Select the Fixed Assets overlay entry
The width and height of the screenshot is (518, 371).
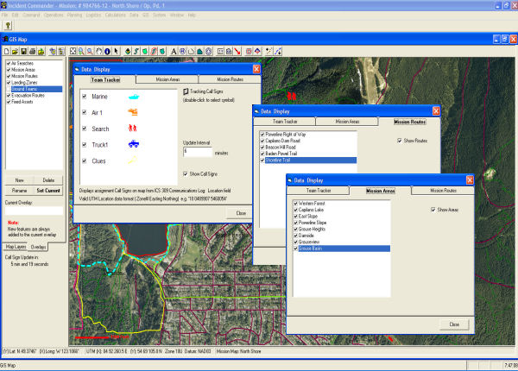click(x=22, y=102)
